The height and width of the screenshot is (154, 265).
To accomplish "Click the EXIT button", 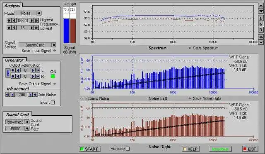I will tap(250, 149).
